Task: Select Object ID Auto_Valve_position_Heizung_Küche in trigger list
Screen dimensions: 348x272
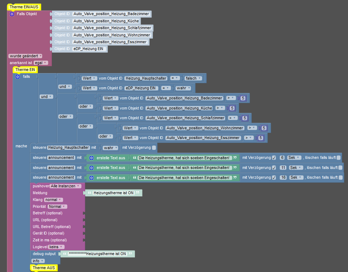Action: coord(106,21)
